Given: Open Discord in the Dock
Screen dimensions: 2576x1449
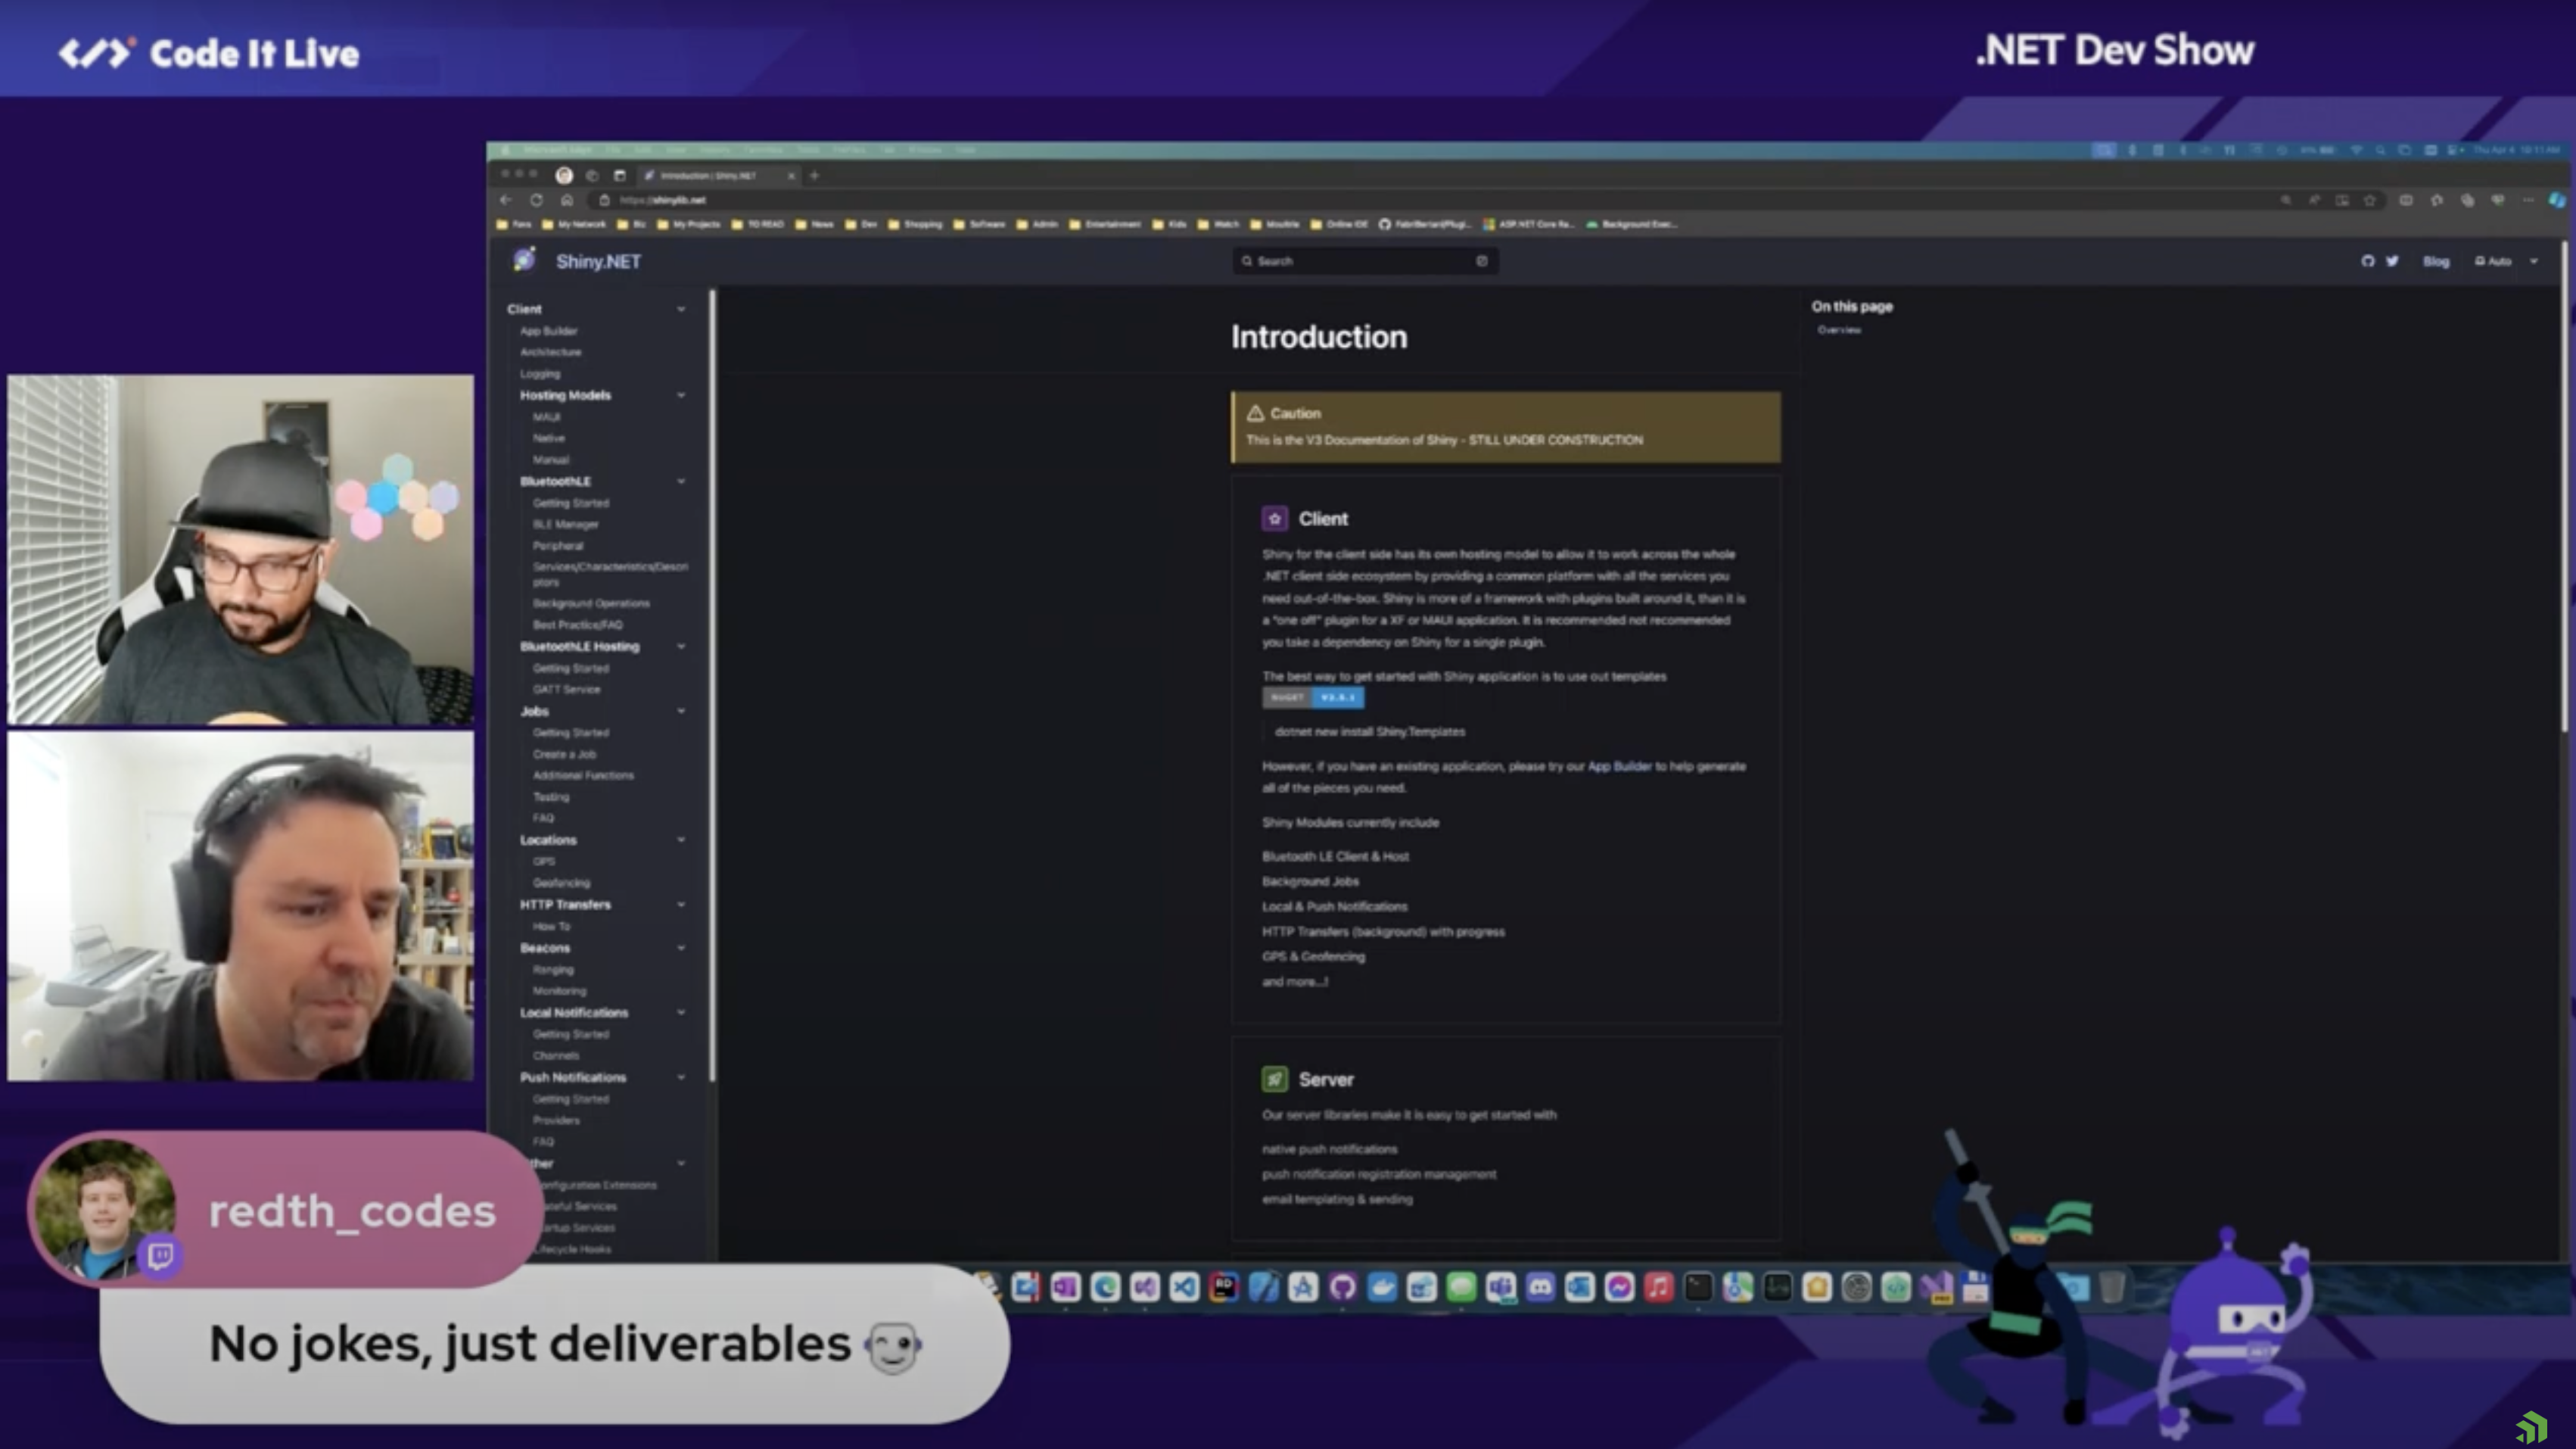Looking at the screenshot, I should (x=1540, y=1288).
